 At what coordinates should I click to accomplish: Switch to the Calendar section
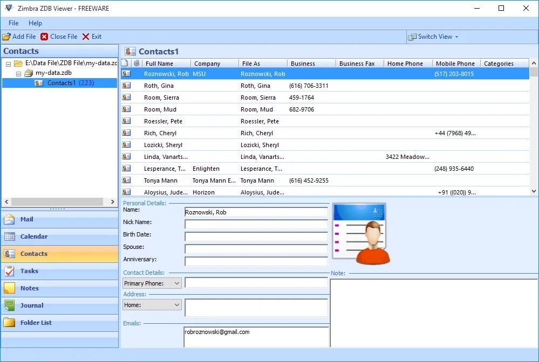click(x=60, y=236)
